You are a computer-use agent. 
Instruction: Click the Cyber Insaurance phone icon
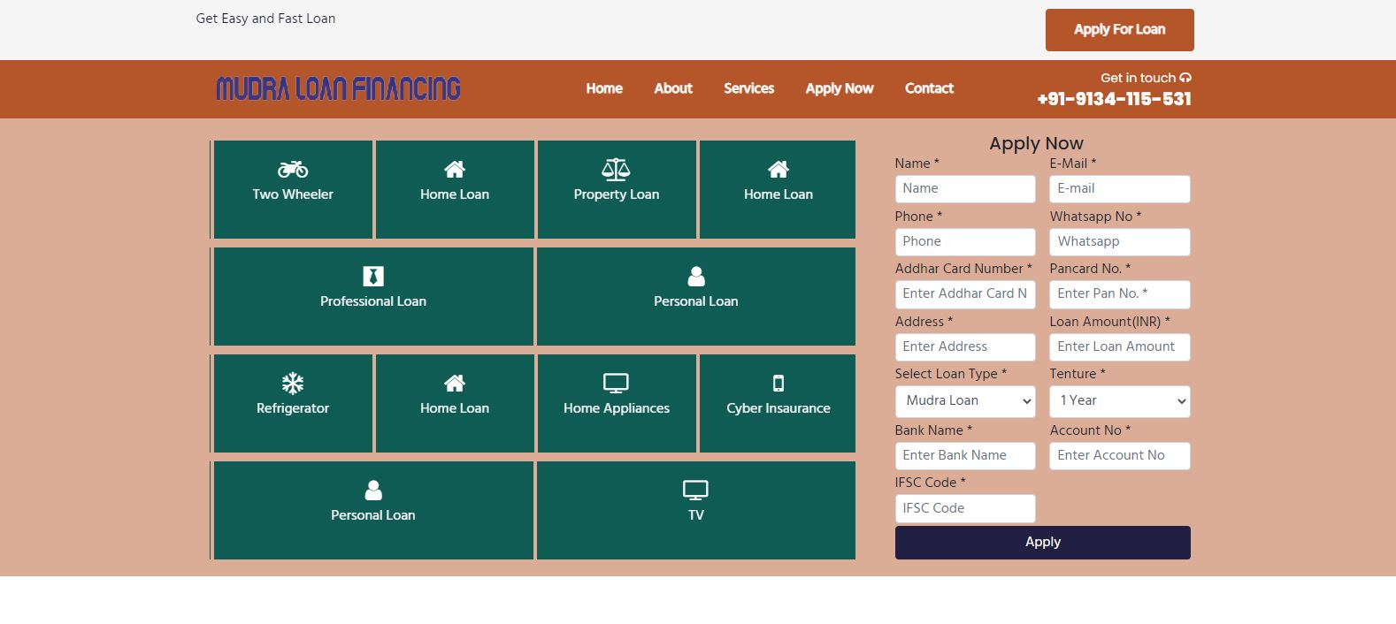click(x=779, y=383)
